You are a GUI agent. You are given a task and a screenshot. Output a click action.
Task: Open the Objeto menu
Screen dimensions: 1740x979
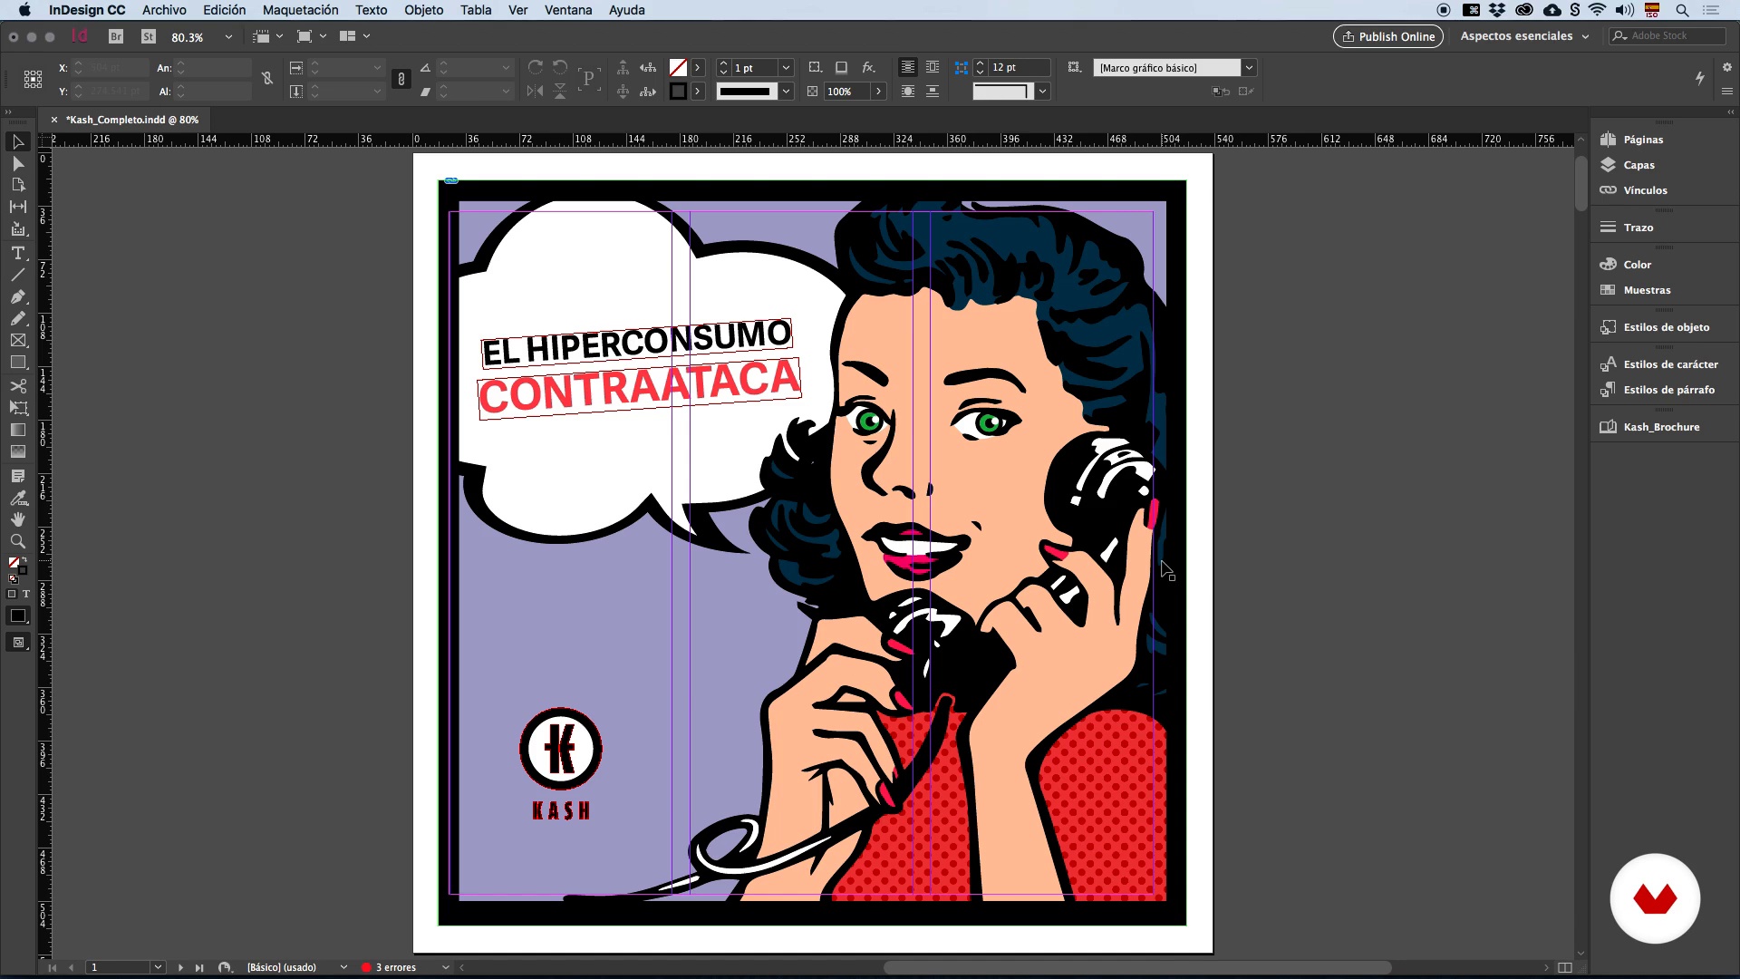click(x=423, y=10)
